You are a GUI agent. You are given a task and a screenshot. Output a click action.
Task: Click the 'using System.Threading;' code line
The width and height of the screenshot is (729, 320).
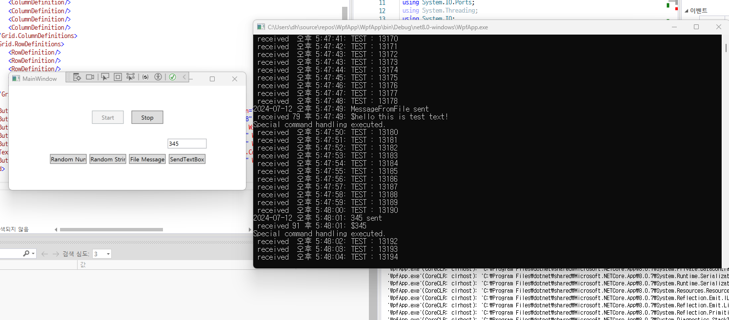click(x=440, y=10)
